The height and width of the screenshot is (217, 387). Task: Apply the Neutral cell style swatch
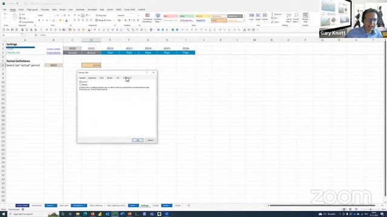point(203,16)
